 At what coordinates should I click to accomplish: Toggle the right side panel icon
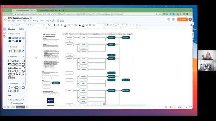(191, 25)
